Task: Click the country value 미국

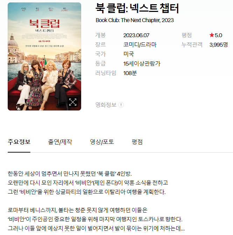Action: 128,54
